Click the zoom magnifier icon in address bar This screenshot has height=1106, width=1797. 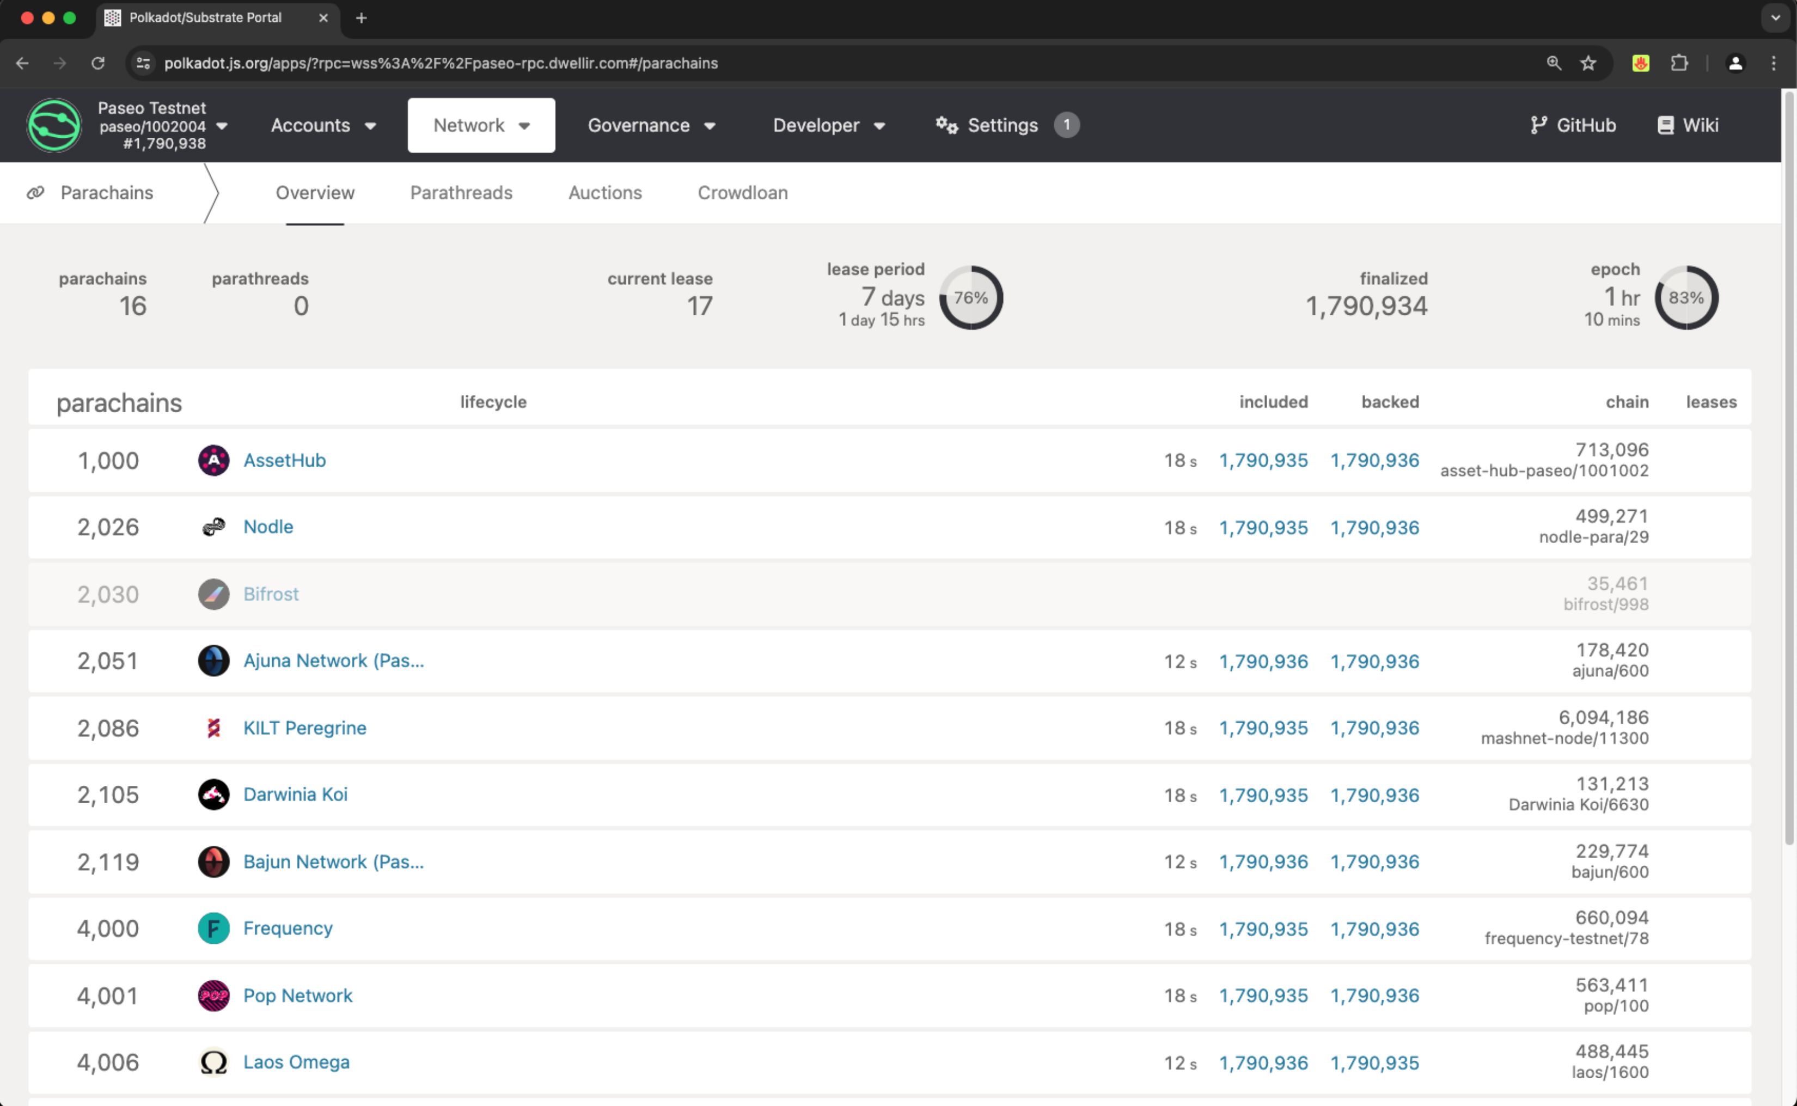(1554, 63)
